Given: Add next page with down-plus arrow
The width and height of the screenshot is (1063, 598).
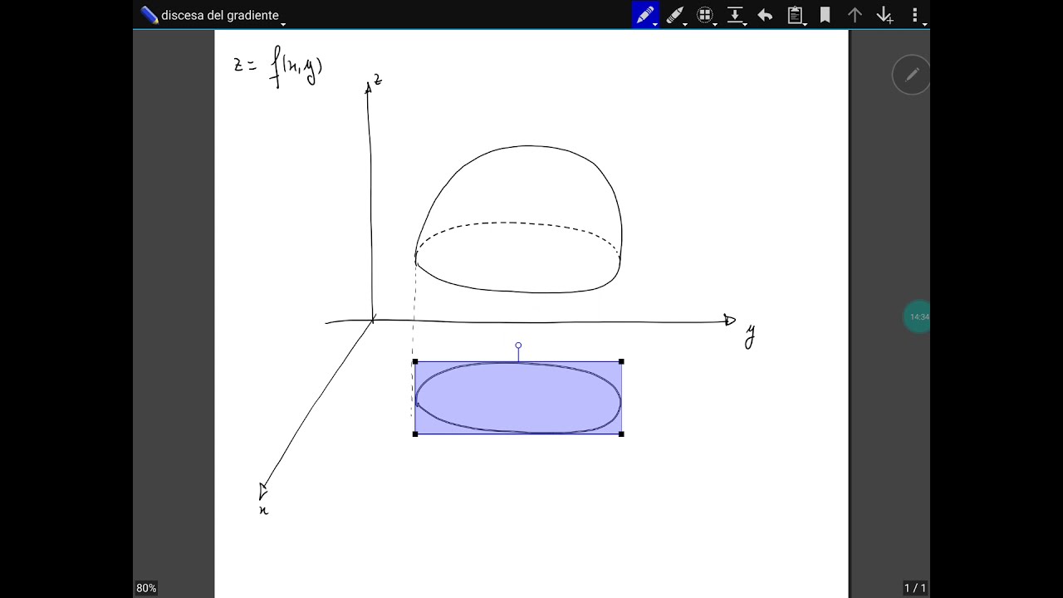Looking at the screenshot, I should (x=884, y=15).
